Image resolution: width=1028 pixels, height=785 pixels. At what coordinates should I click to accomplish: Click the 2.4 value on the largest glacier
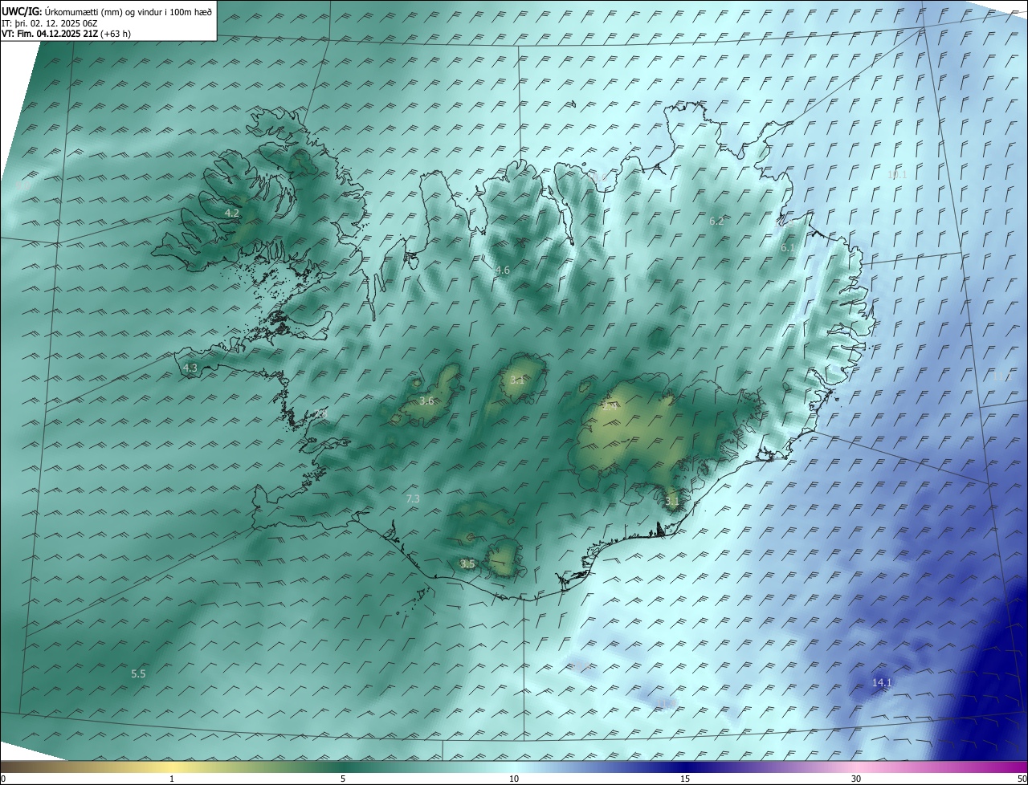coord(610,406)
